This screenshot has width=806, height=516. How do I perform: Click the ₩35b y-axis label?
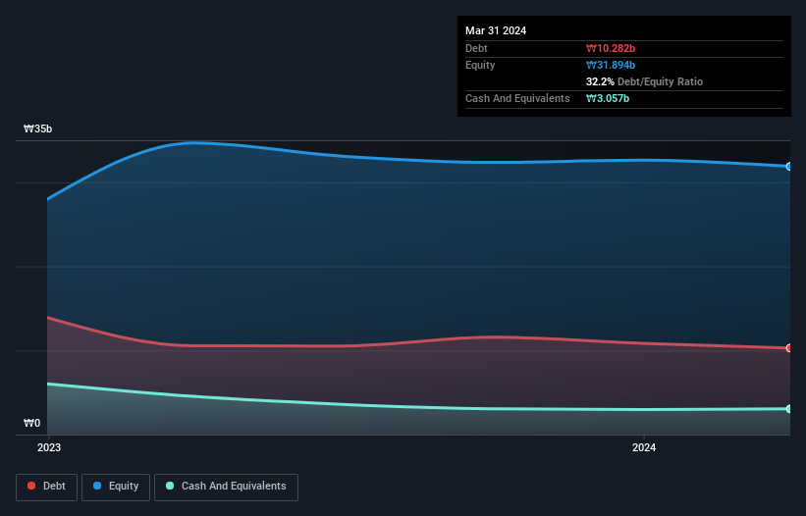pos(37,129)
